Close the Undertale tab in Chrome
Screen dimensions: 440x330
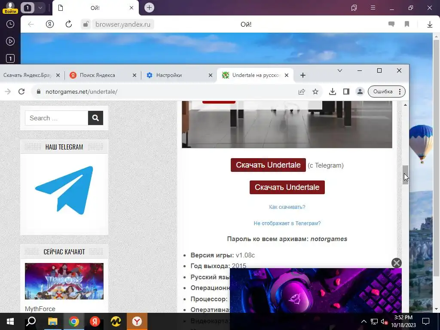[x=287, y=75]
